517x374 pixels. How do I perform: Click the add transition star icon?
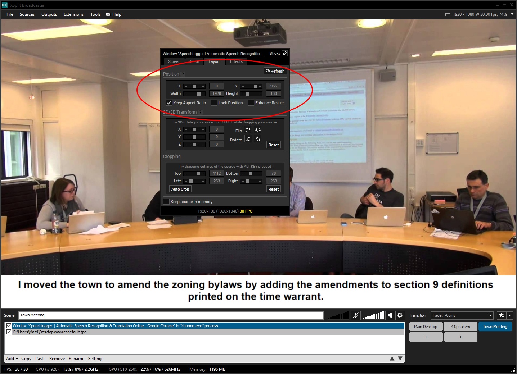coord(502,315)
